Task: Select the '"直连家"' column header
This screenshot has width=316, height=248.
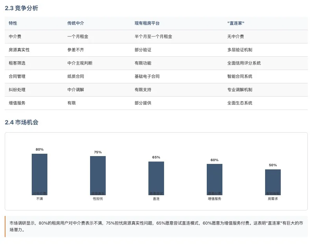Action: [236, 23]
